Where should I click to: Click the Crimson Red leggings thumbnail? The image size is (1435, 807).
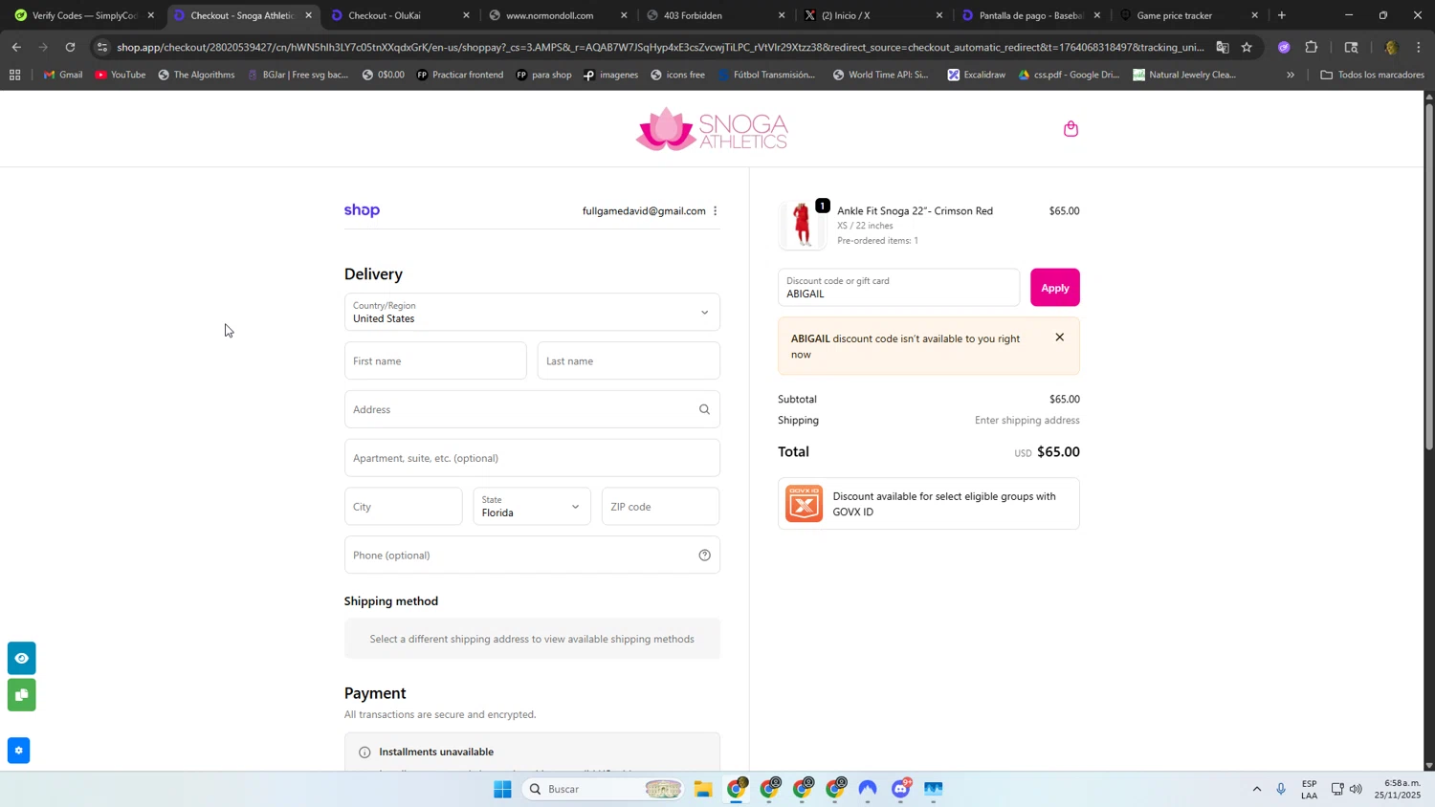click(x=802, y=226)
